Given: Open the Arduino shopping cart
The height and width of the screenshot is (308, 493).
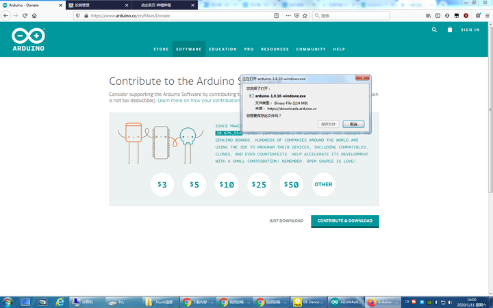Looking at the screenshot, I should 450,29.
